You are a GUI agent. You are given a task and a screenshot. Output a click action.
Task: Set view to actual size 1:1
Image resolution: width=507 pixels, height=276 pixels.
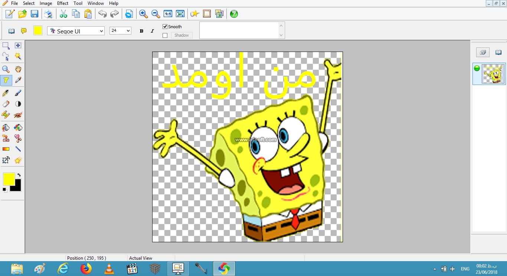pyautogui.click(x=168, y=14)
